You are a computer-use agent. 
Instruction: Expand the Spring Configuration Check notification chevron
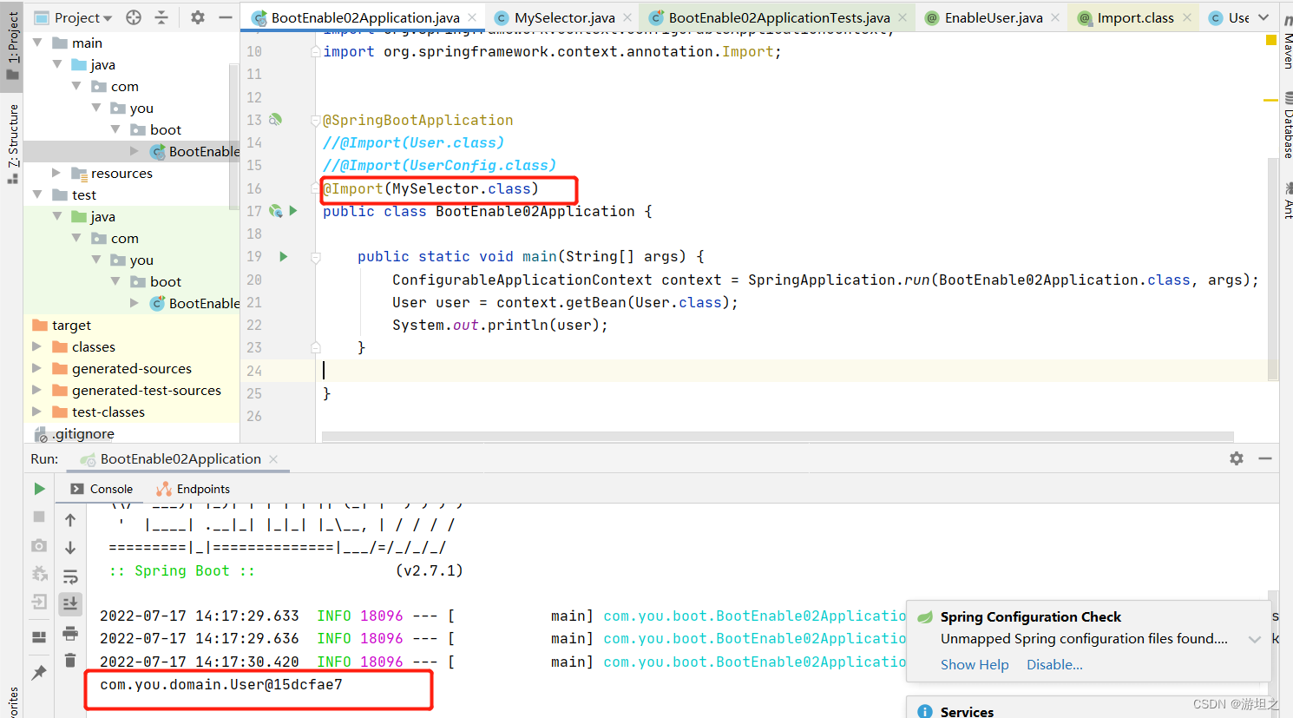pyautogui.click(x=1253, y=639)
